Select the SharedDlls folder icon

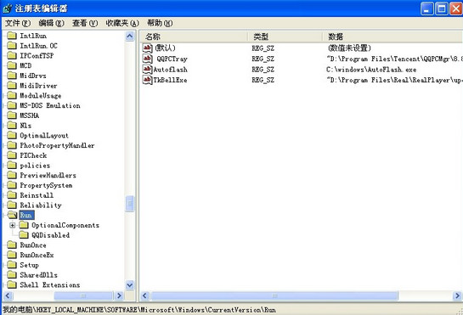pos(12,274)
